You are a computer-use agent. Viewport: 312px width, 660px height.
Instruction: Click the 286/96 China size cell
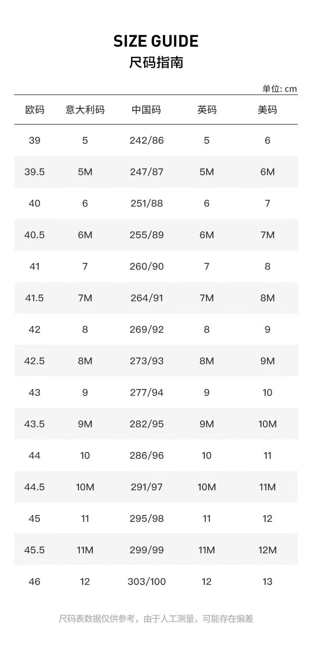point(147,456)
